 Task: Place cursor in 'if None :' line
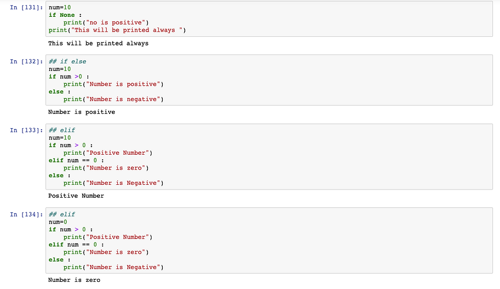pos(65,15)
